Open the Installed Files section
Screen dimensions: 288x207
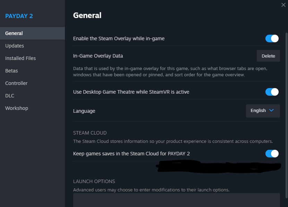(x=20, y=58)
